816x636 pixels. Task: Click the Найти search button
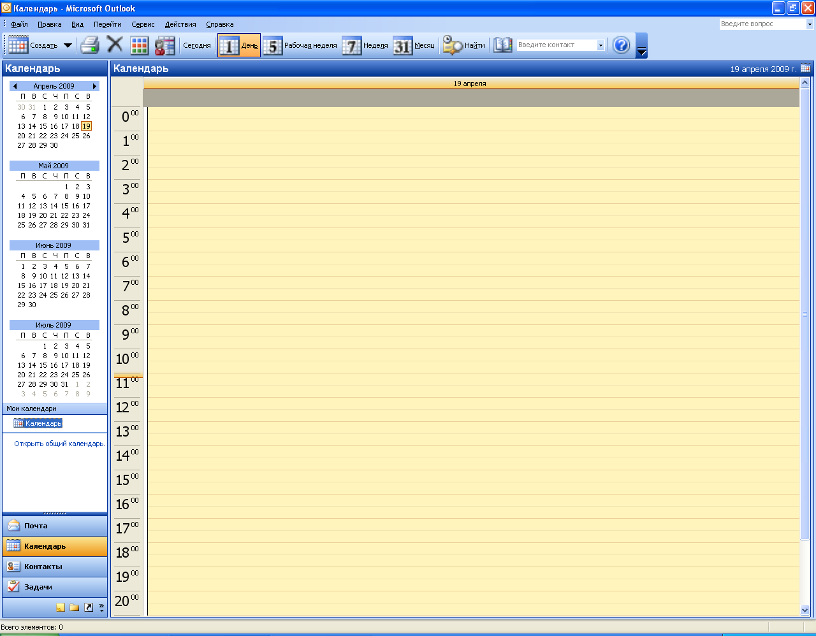(464, 45)
